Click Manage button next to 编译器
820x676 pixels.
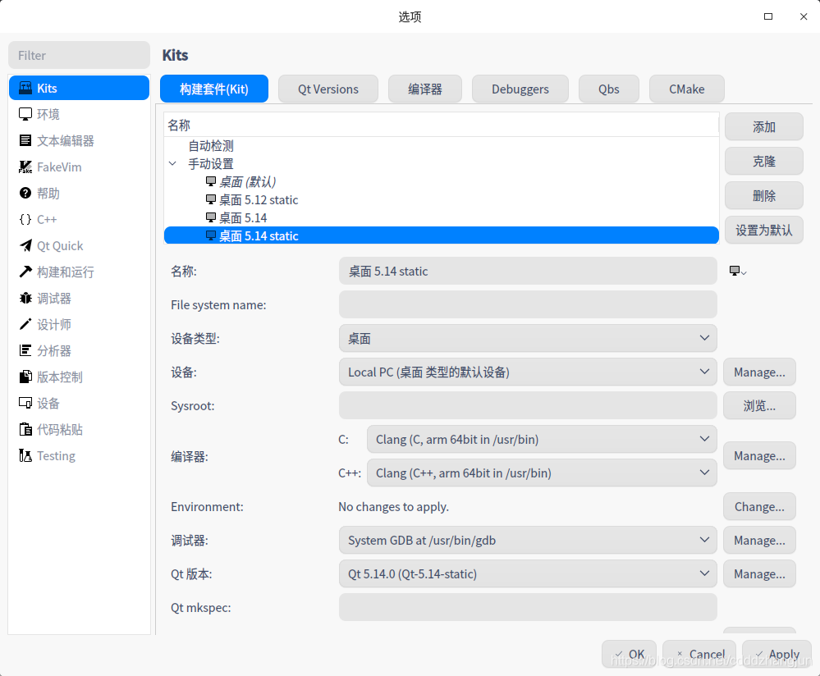coord(759,455)
